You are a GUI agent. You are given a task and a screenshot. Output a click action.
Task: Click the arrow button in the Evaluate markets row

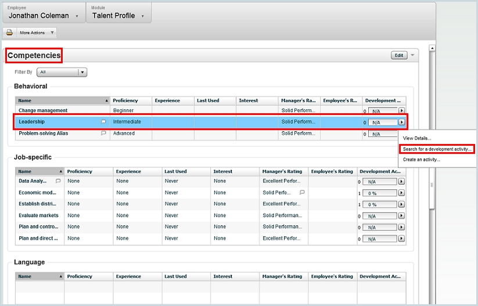[x=401, y=216]
